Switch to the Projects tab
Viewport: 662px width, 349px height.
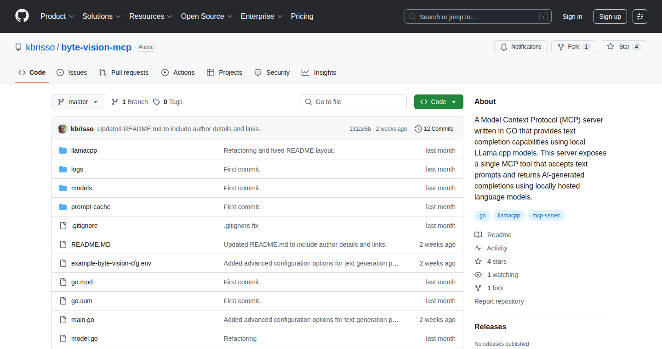click(x=224, y=72)
